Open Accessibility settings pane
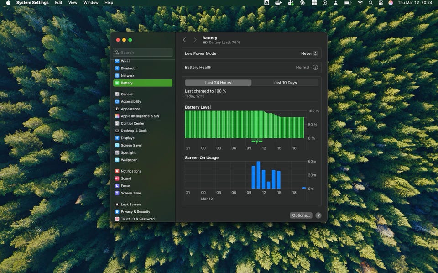Image resolution: width=438 pixels, height=273 pixels. (x=130, y=101)
